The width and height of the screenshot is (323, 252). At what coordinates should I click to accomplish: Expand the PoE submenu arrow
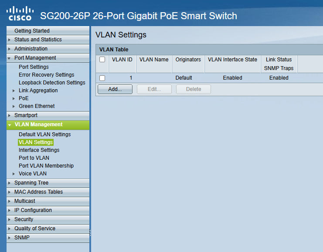(x=14, y=98)
